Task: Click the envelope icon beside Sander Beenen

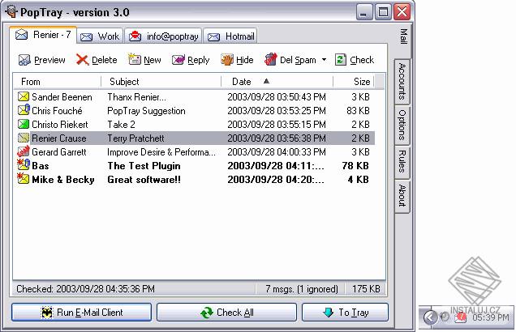Action: click(24, 96)
